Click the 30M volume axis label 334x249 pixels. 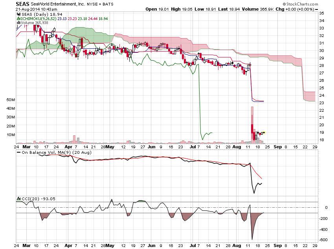(x=11, y=117)
